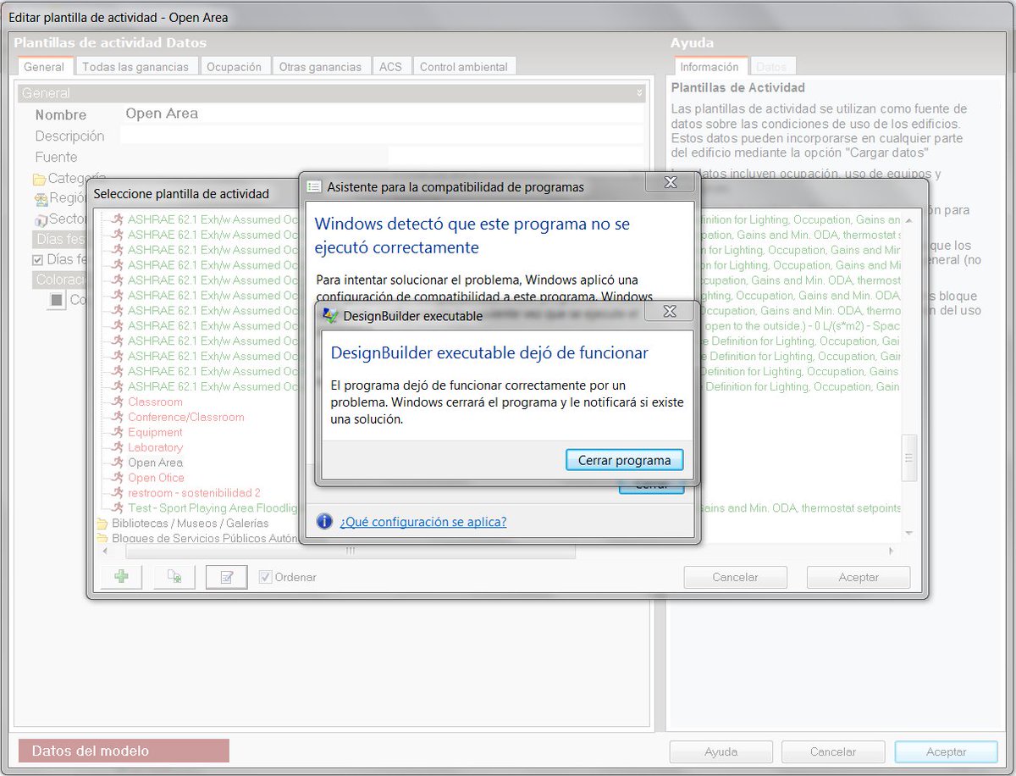Click the activity icon beside Laboratory
This screenshot has width=1016, height=776.
[118, 447]
